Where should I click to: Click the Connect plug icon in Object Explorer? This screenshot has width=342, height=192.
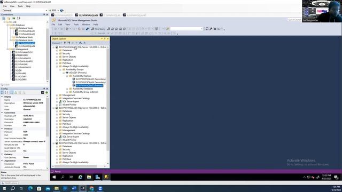click(65, 43)
